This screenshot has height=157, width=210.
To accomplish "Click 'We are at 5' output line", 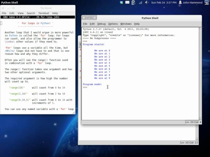I will click(x=102, y=66).
